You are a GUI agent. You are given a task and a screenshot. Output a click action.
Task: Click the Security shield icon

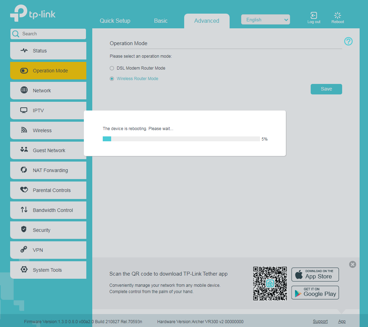pos(24,229)
